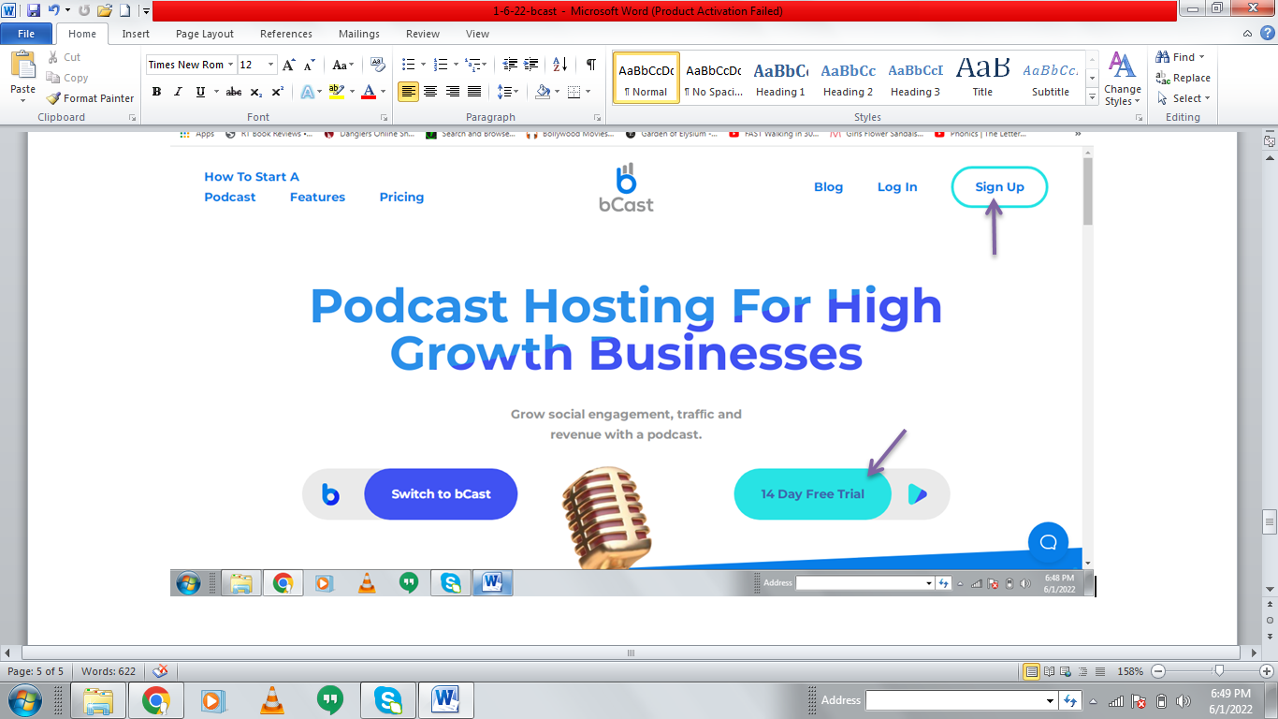
Task: Expand the Styles gallery More arrow
Action: point(1092,98)
